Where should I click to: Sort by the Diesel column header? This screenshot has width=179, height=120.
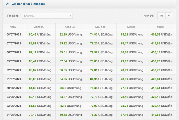tap(131, 27)
